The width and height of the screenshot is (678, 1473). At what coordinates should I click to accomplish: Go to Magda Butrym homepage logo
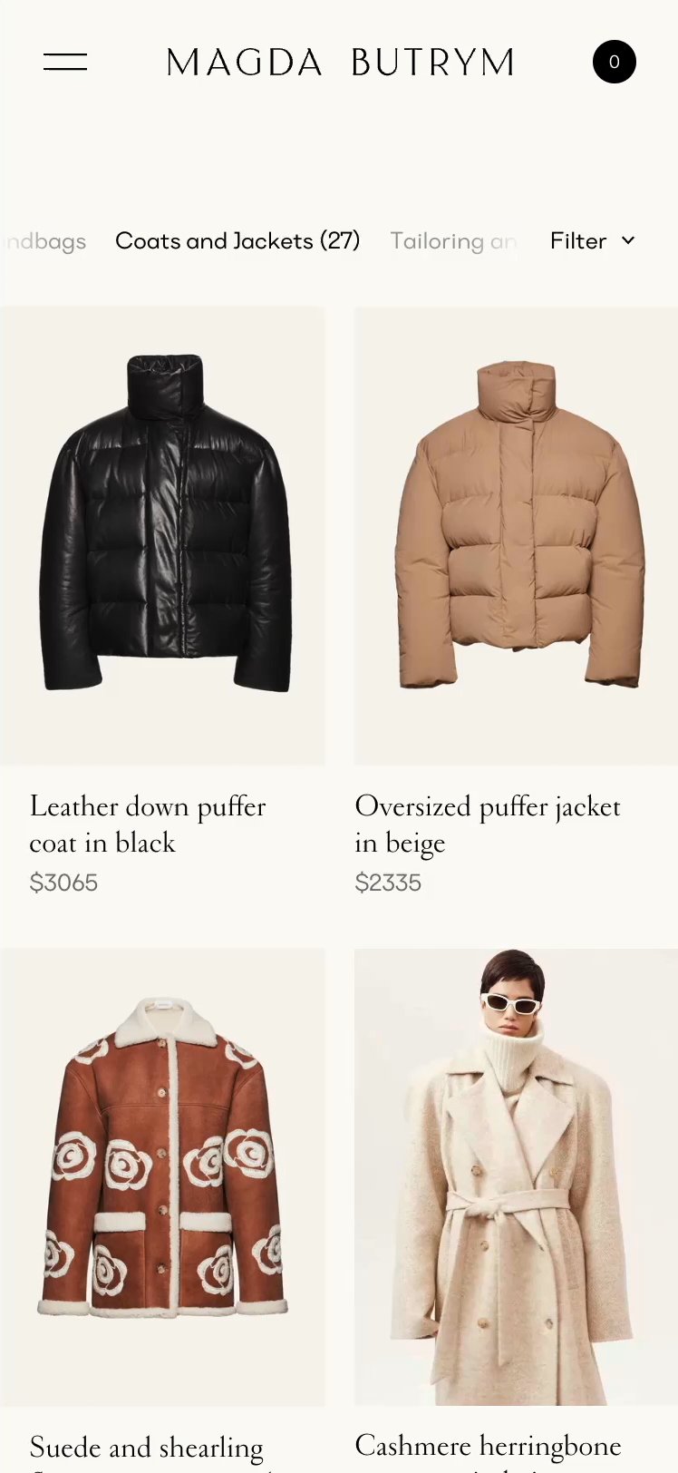pyautogui.click(x=341, y=63)
